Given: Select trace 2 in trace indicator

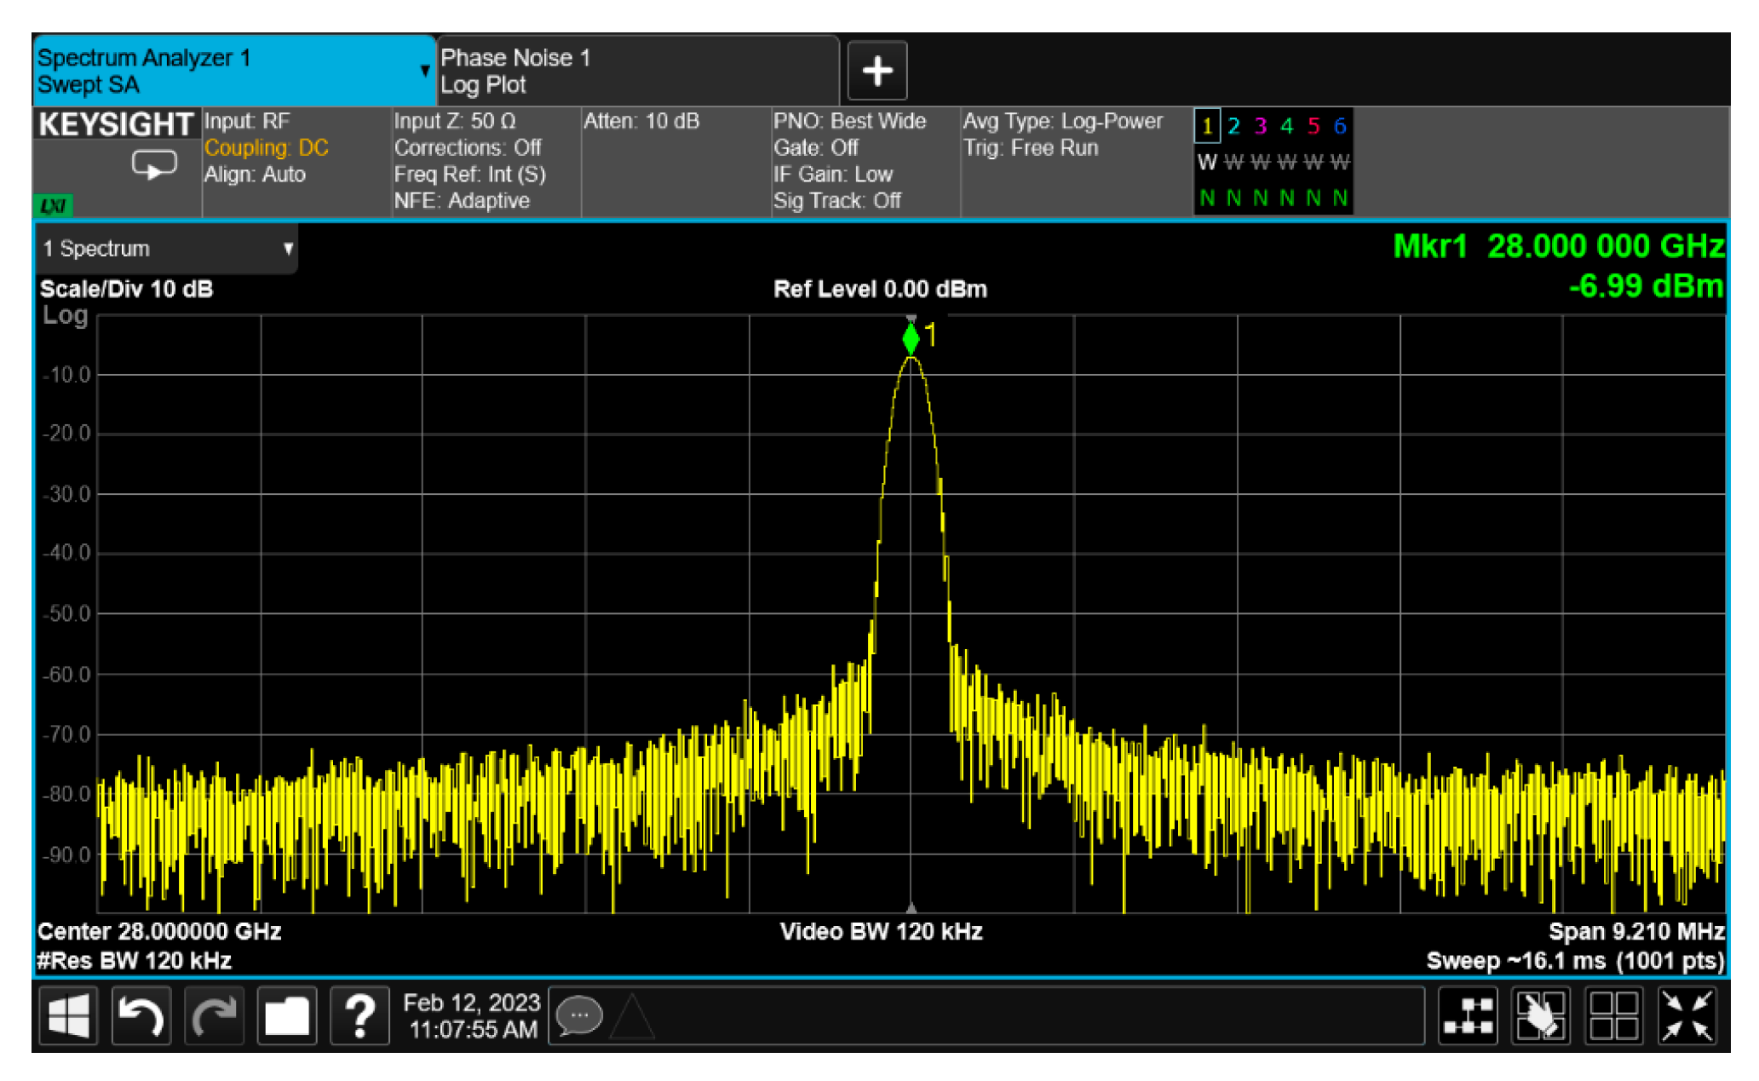Looking at the screenshot, I should (1233, 126).
